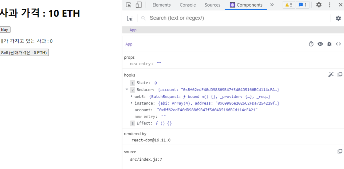The height and width of the screenshot is (169, 344).
Task: Click the Buy button
Action: click(5, 30)
